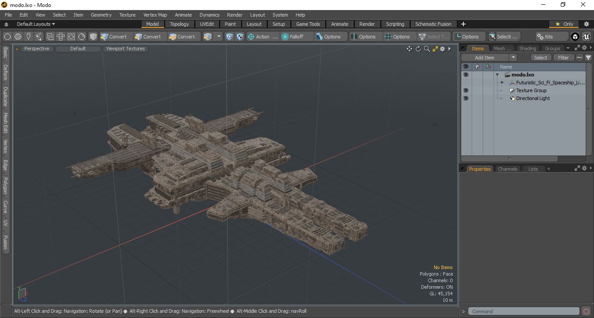
Task: Toggle visibility of Directional Light
Action: pos(466,98)
